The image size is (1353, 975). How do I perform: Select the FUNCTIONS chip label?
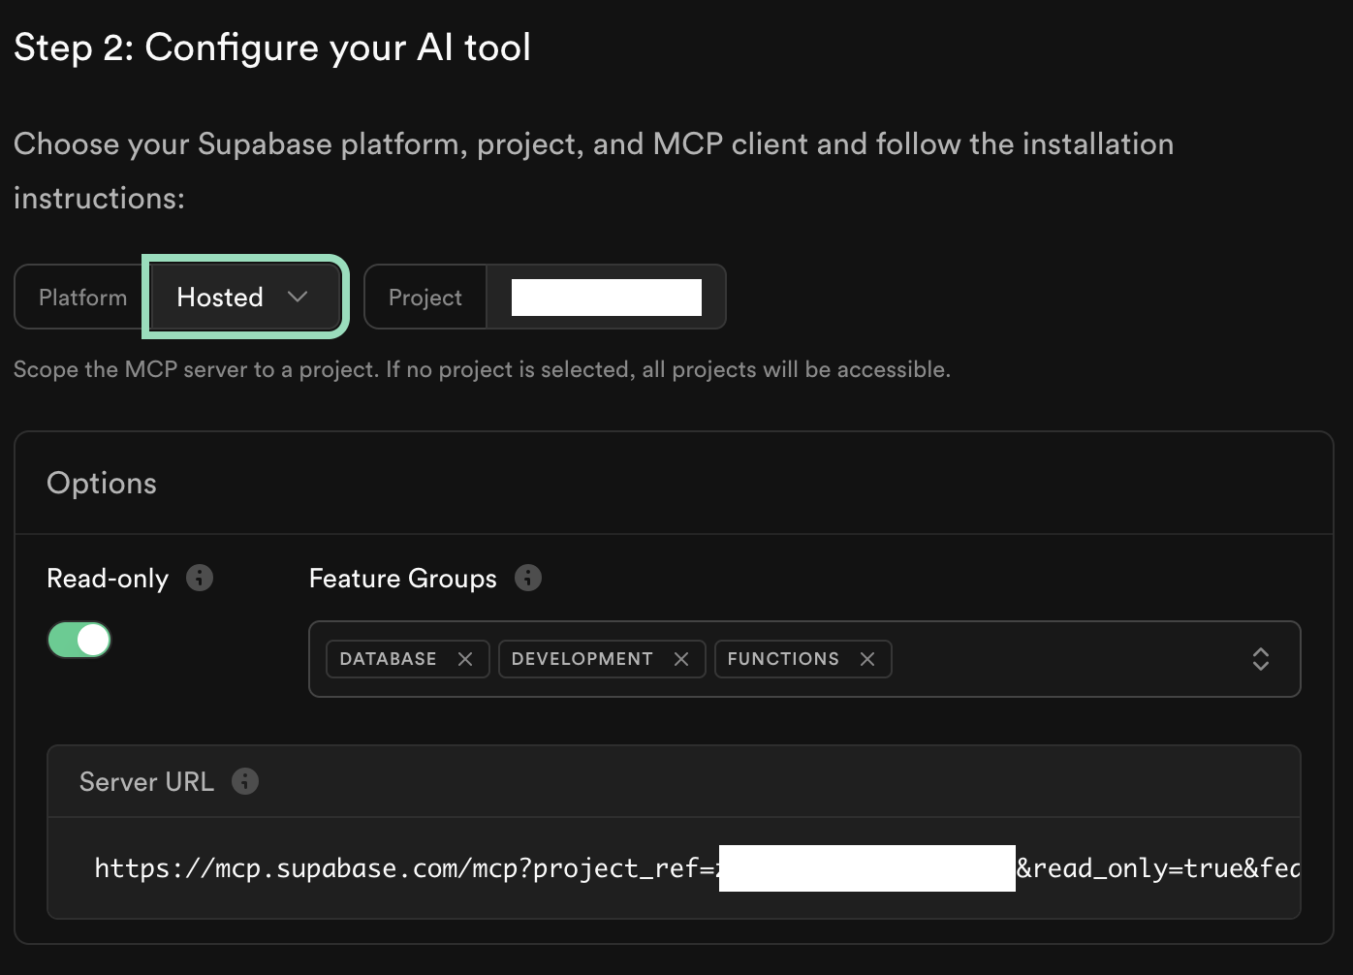click(x=783, y=659)
